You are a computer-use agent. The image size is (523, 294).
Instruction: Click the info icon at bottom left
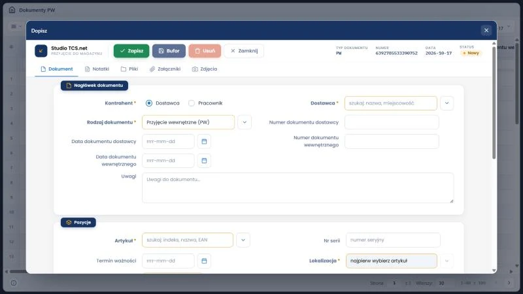pos(14,283)
